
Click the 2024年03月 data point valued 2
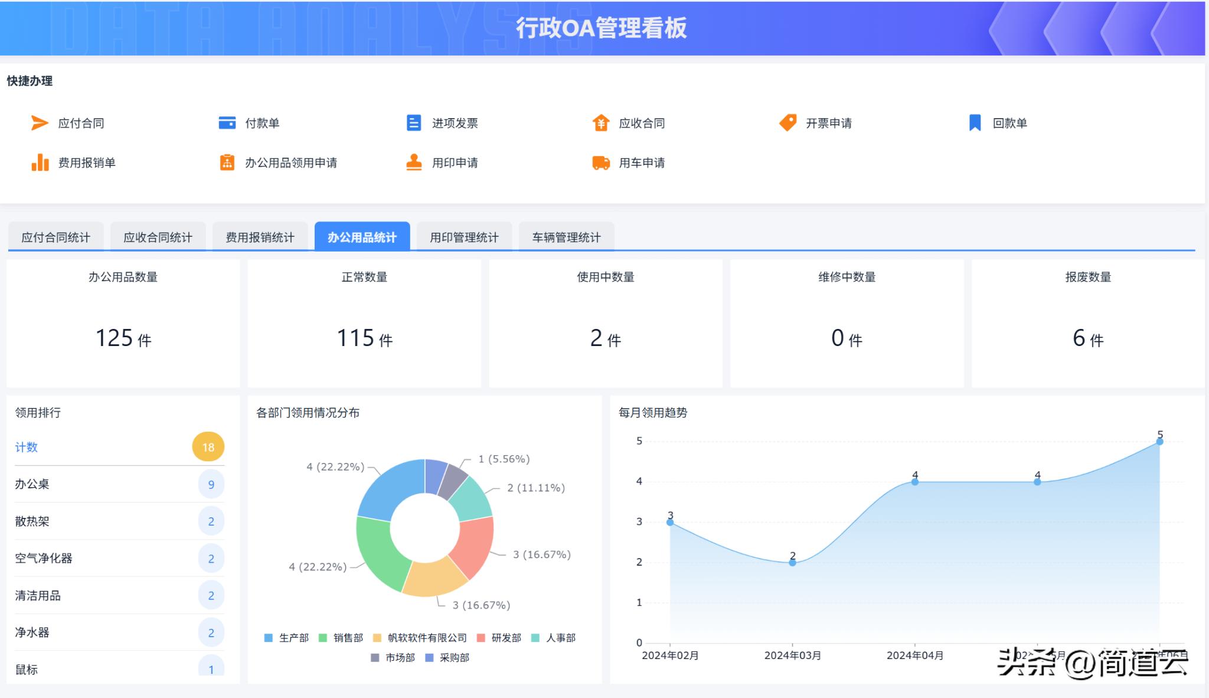[x=792, y=562]
